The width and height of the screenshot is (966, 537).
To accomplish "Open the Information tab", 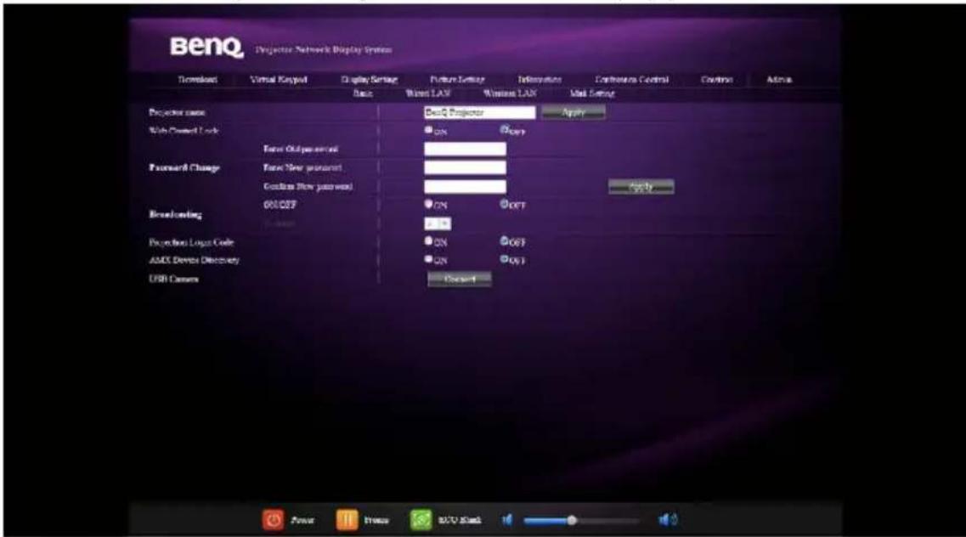I will 539,79.
